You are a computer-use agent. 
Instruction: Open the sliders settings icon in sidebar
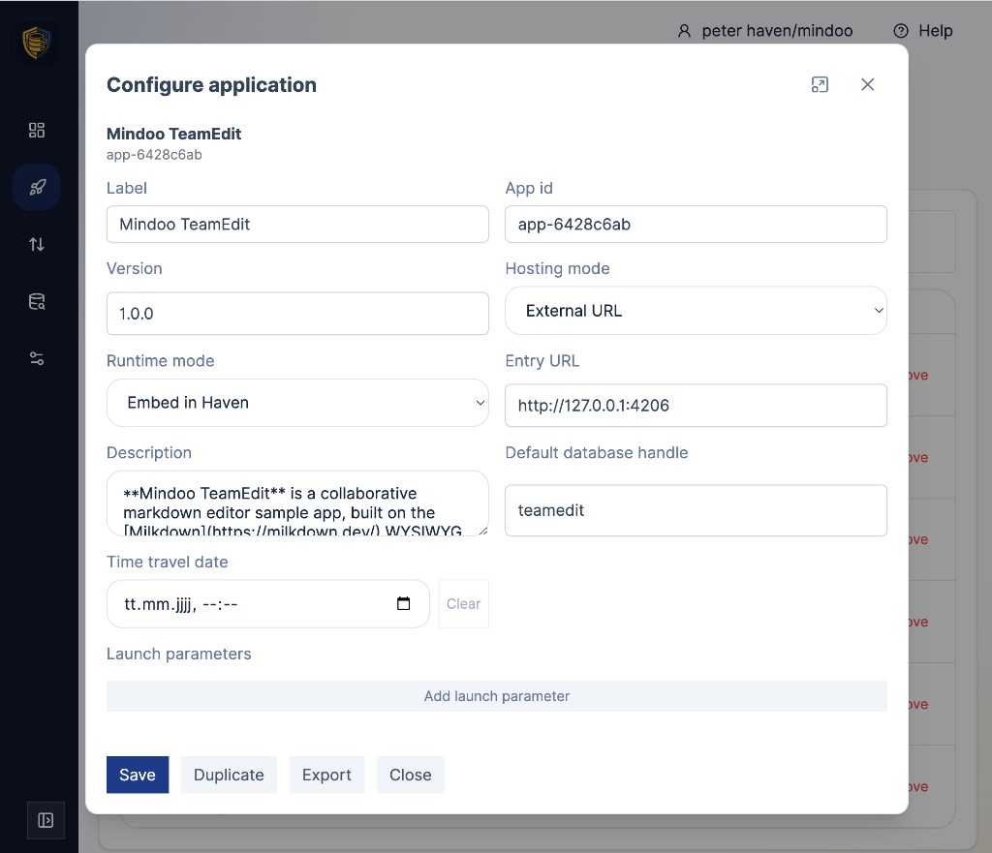(x=37, y=358)
